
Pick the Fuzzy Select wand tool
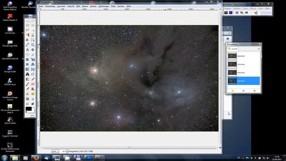(x=33, y=30)
